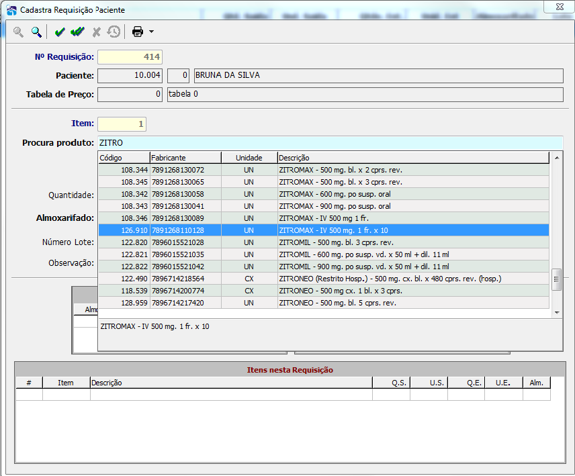Select ZITROMIL 500 mg bl. 3 cprs row

[x=324, y=242]
